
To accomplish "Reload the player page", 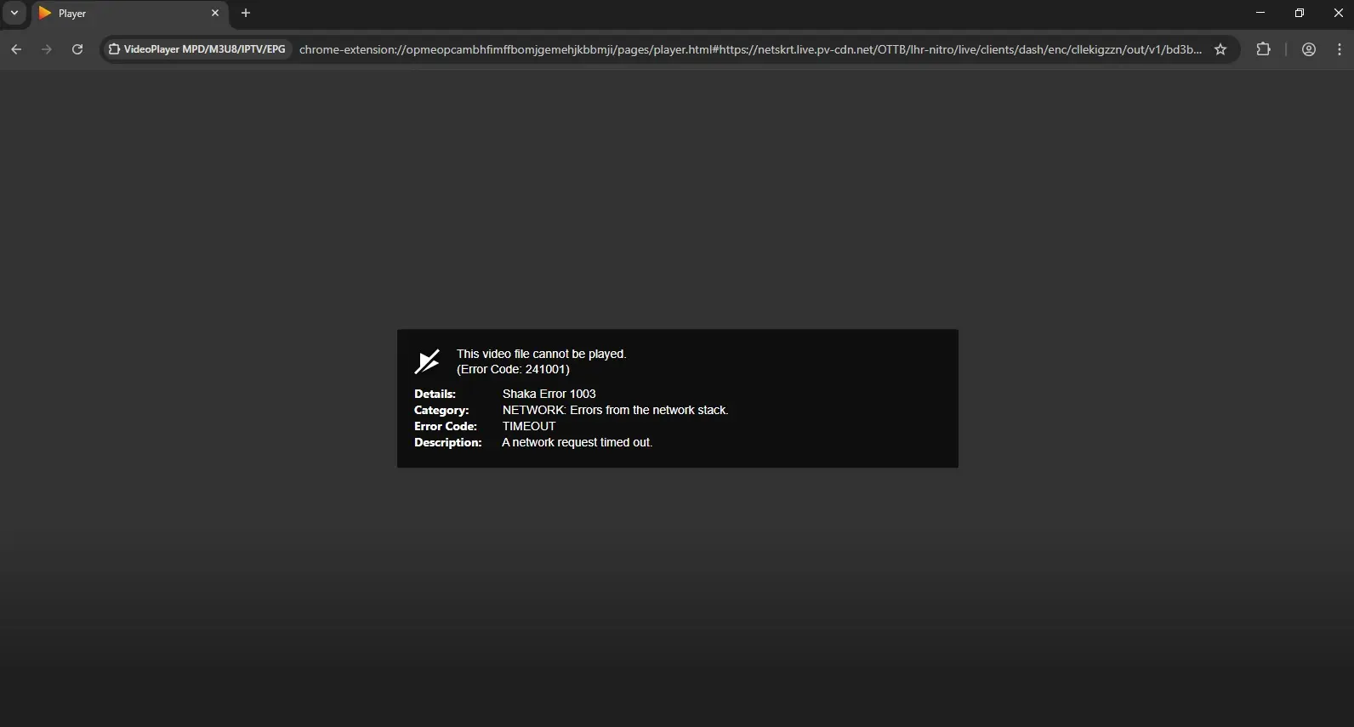I will pos(77,49).
